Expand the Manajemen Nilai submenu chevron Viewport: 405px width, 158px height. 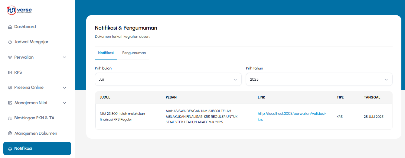click(x=64, y=103)
